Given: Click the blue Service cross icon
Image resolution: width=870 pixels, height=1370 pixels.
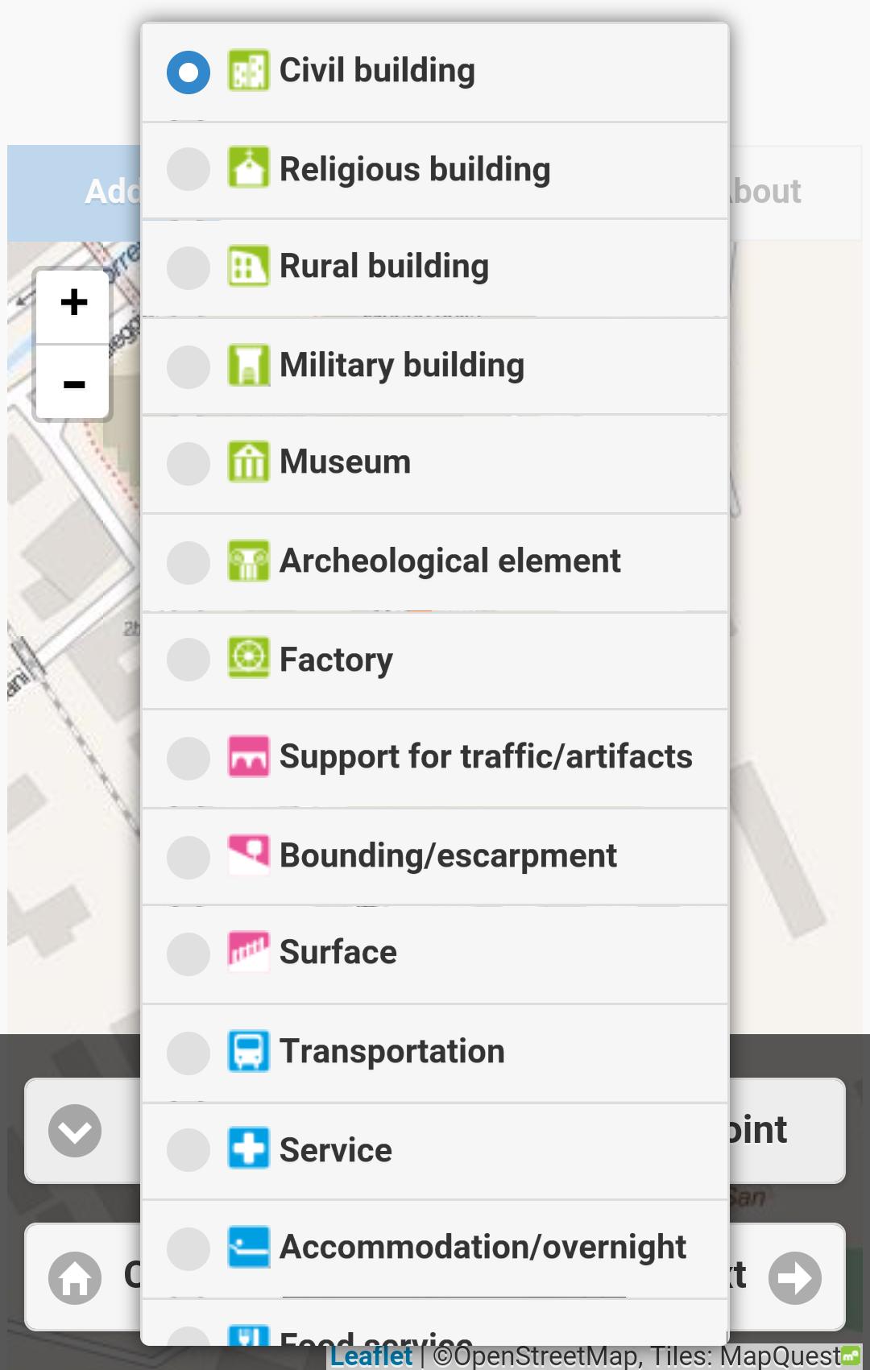Looking at the screenshot, I should click(x=248, y=1149).
